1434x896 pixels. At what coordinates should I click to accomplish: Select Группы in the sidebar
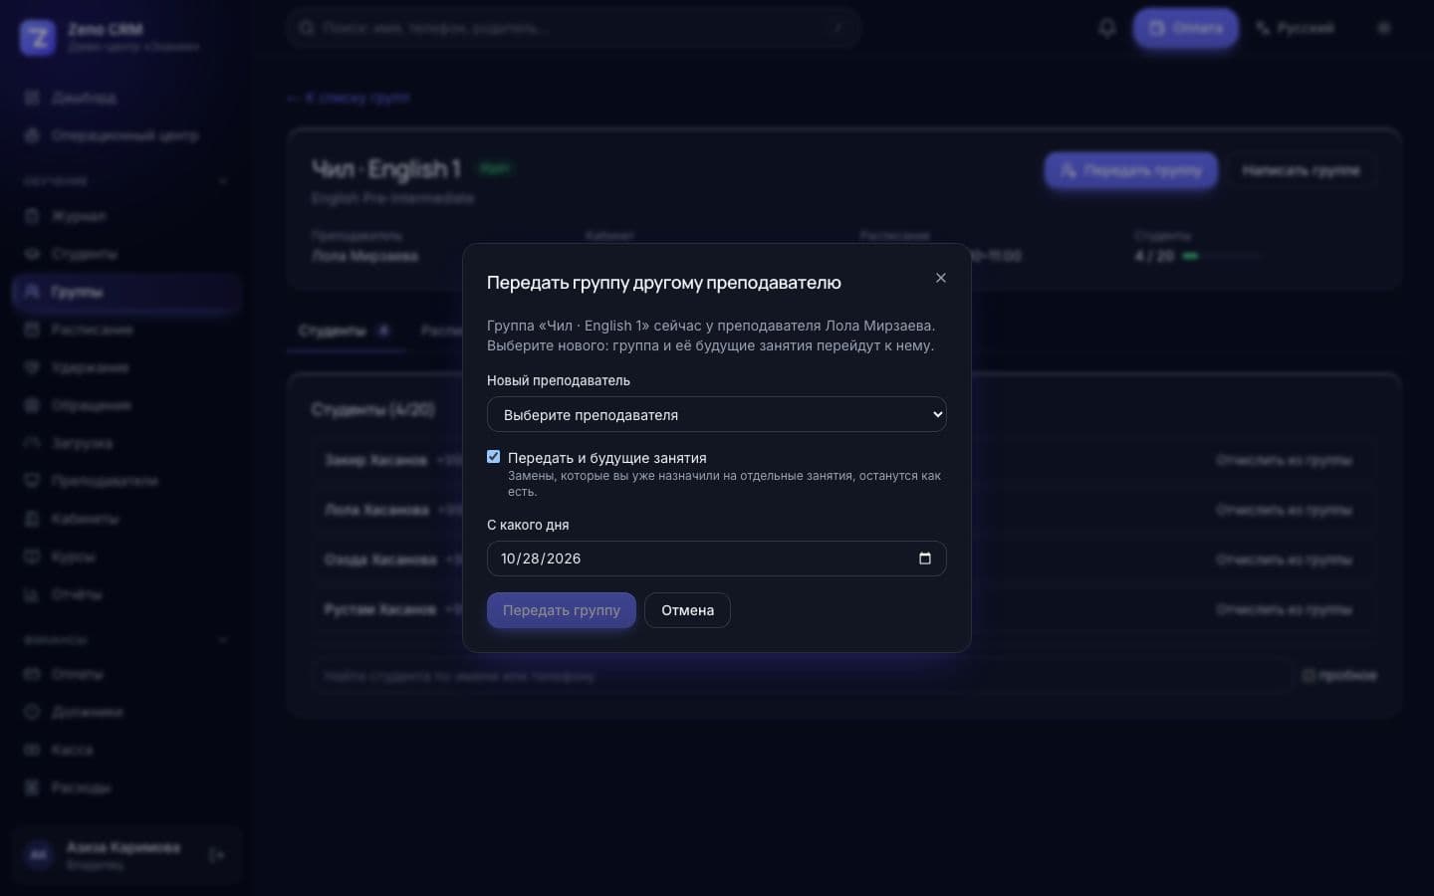[126, 292]
